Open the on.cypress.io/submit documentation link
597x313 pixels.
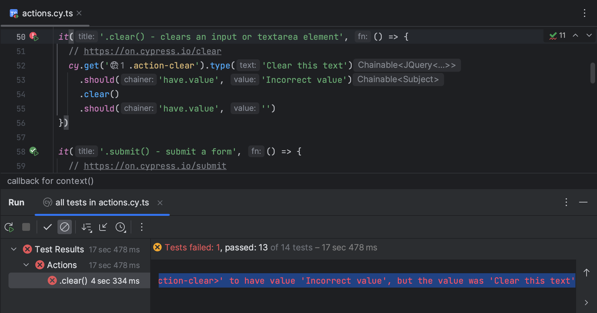click(x=155, y=166)
